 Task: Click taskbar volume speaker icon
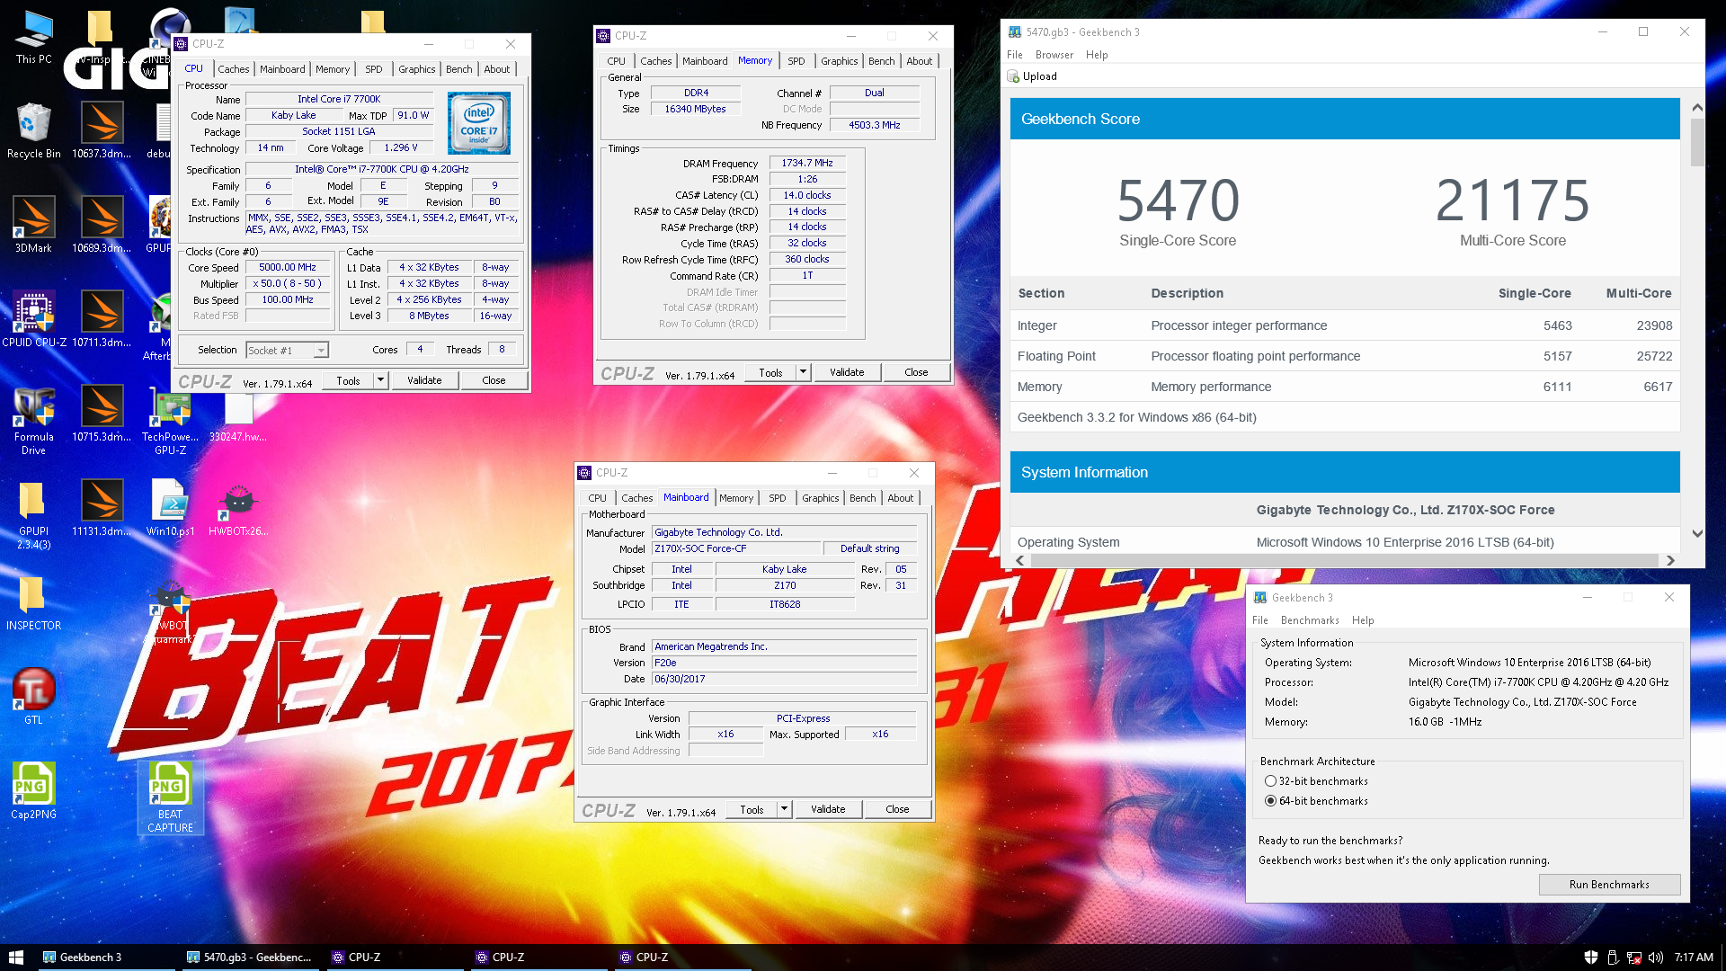(1655, 958)
